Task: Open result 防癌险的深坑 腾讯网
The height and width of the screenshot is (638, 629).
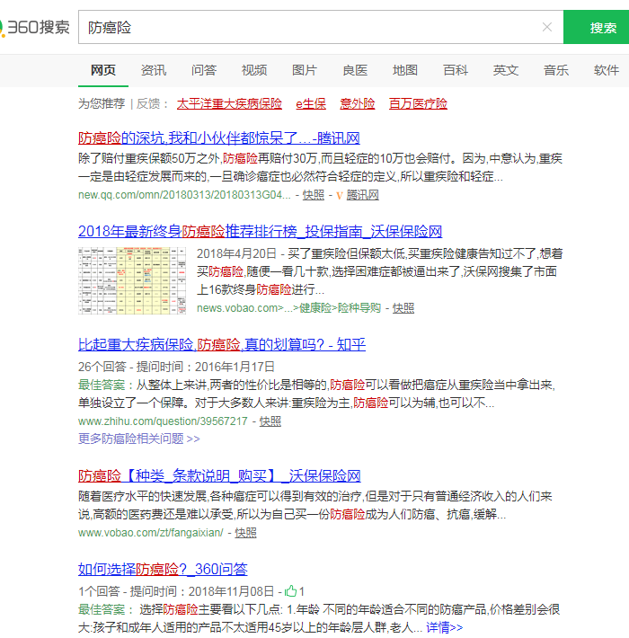Action: click(219, 138)
